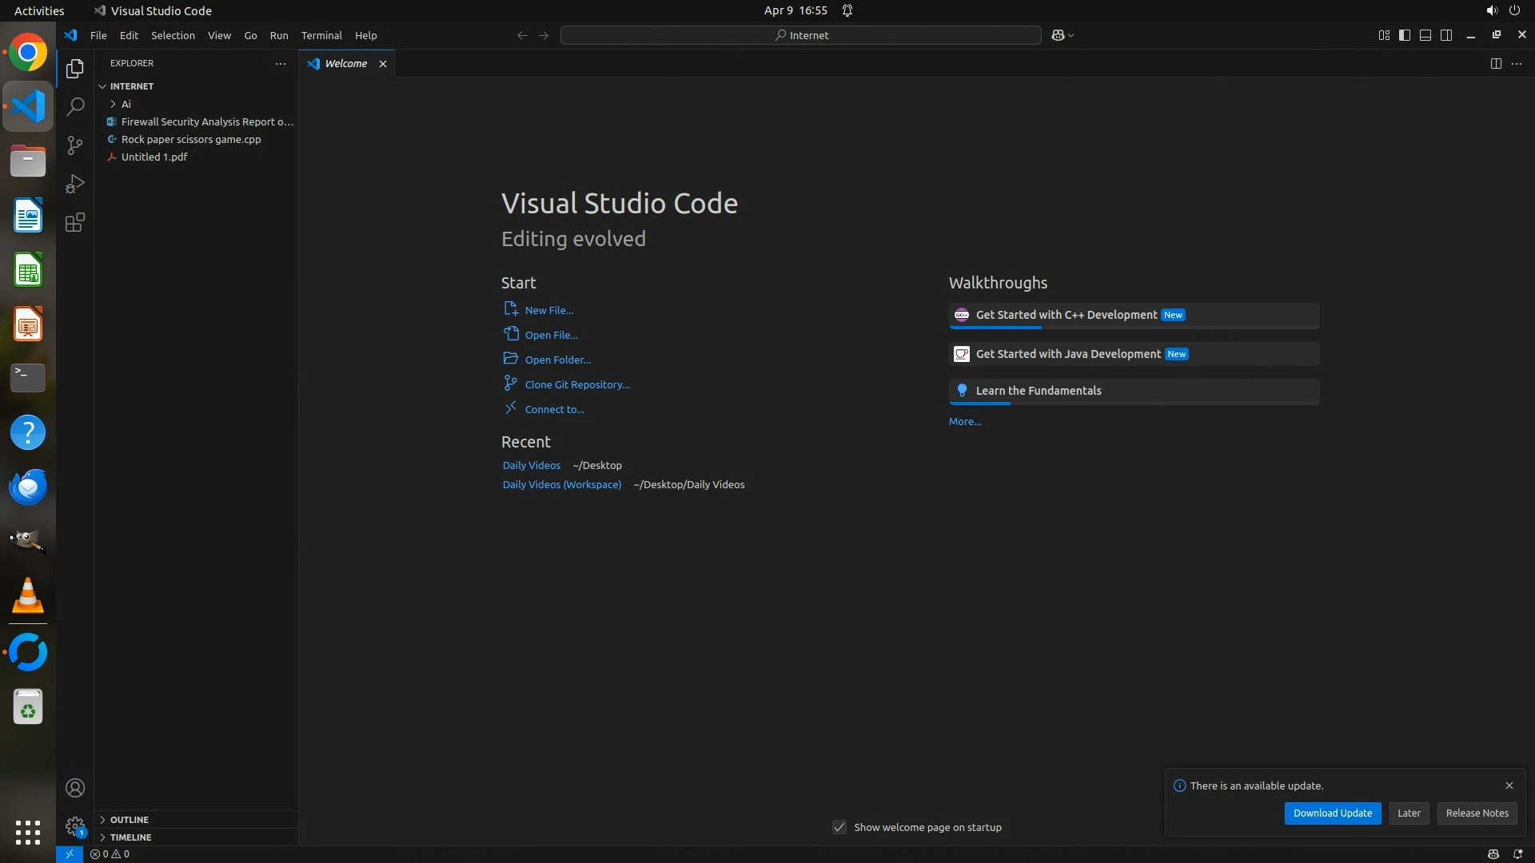Click the split editor right icon
The image size is (1535, 863).
(x=1496, y=63)
